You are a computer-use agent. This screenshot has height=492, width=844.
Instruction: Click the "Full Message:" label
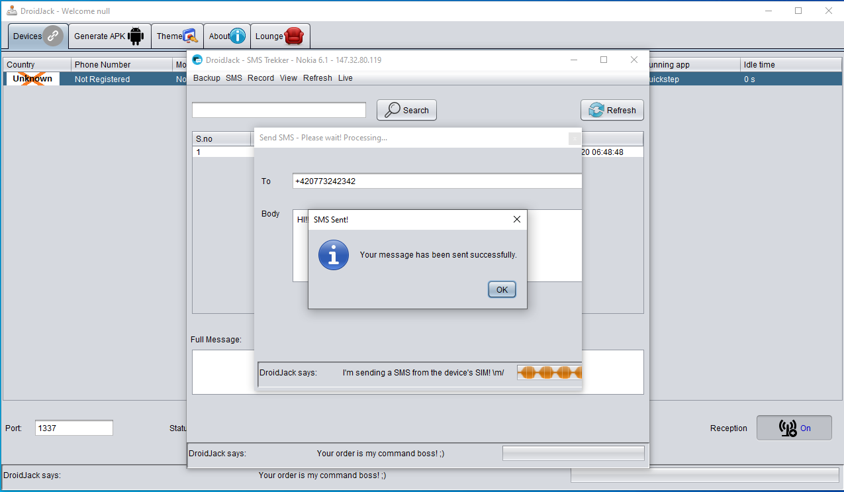click(216, 340)
